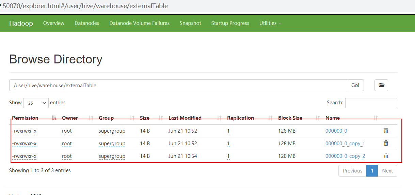Click owner root in 000000_0_copy_2 row
This screenshot has width=415, height=195.
[67, 156]
